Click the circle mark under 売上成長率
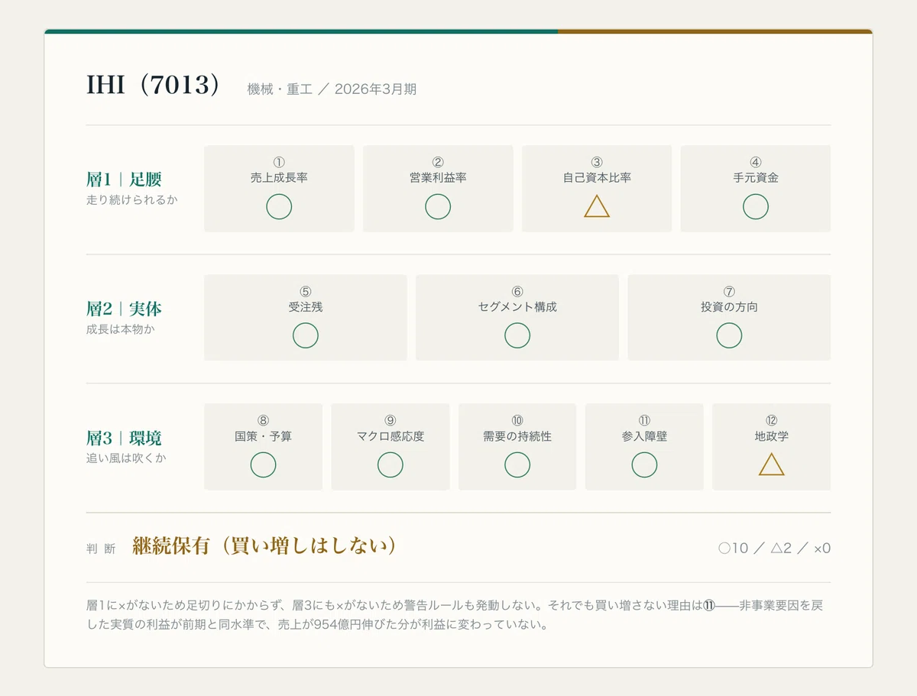 click(279, 206)
